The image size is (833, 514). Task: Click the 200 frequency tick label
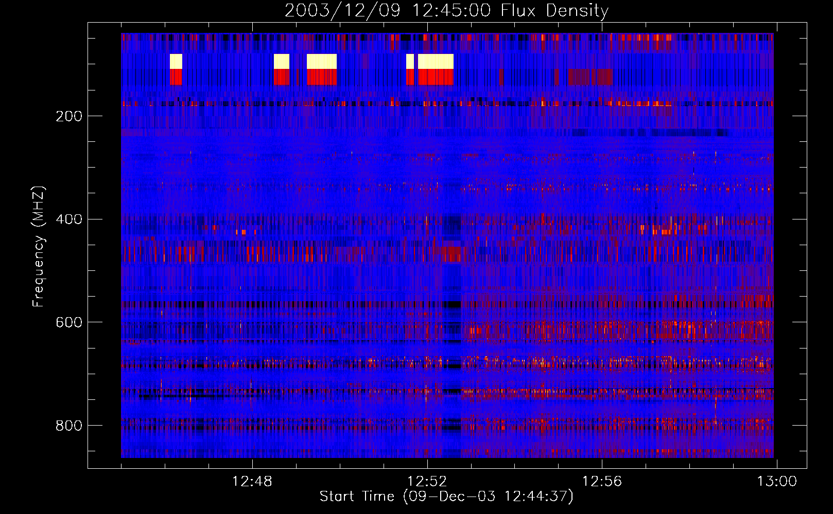click(x=69, y=116)
